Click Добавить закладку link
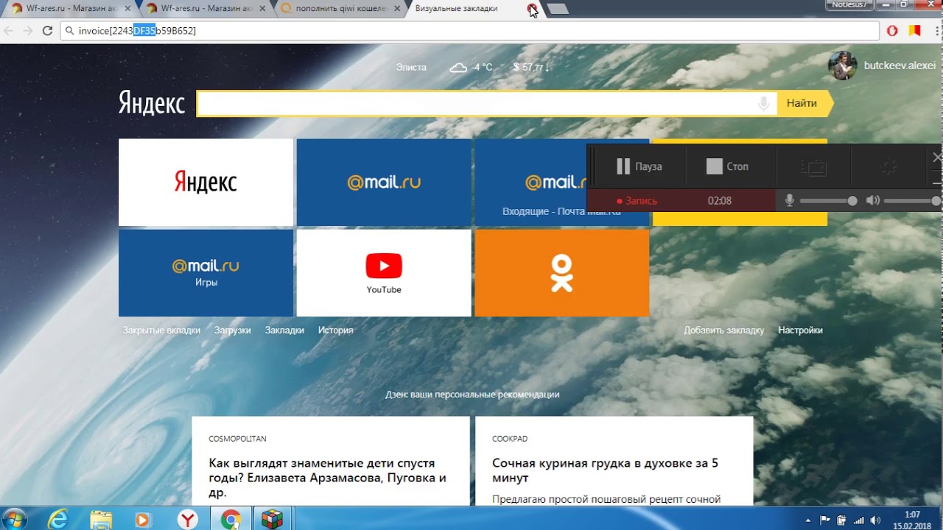943x530 pixels. (724, 331)
